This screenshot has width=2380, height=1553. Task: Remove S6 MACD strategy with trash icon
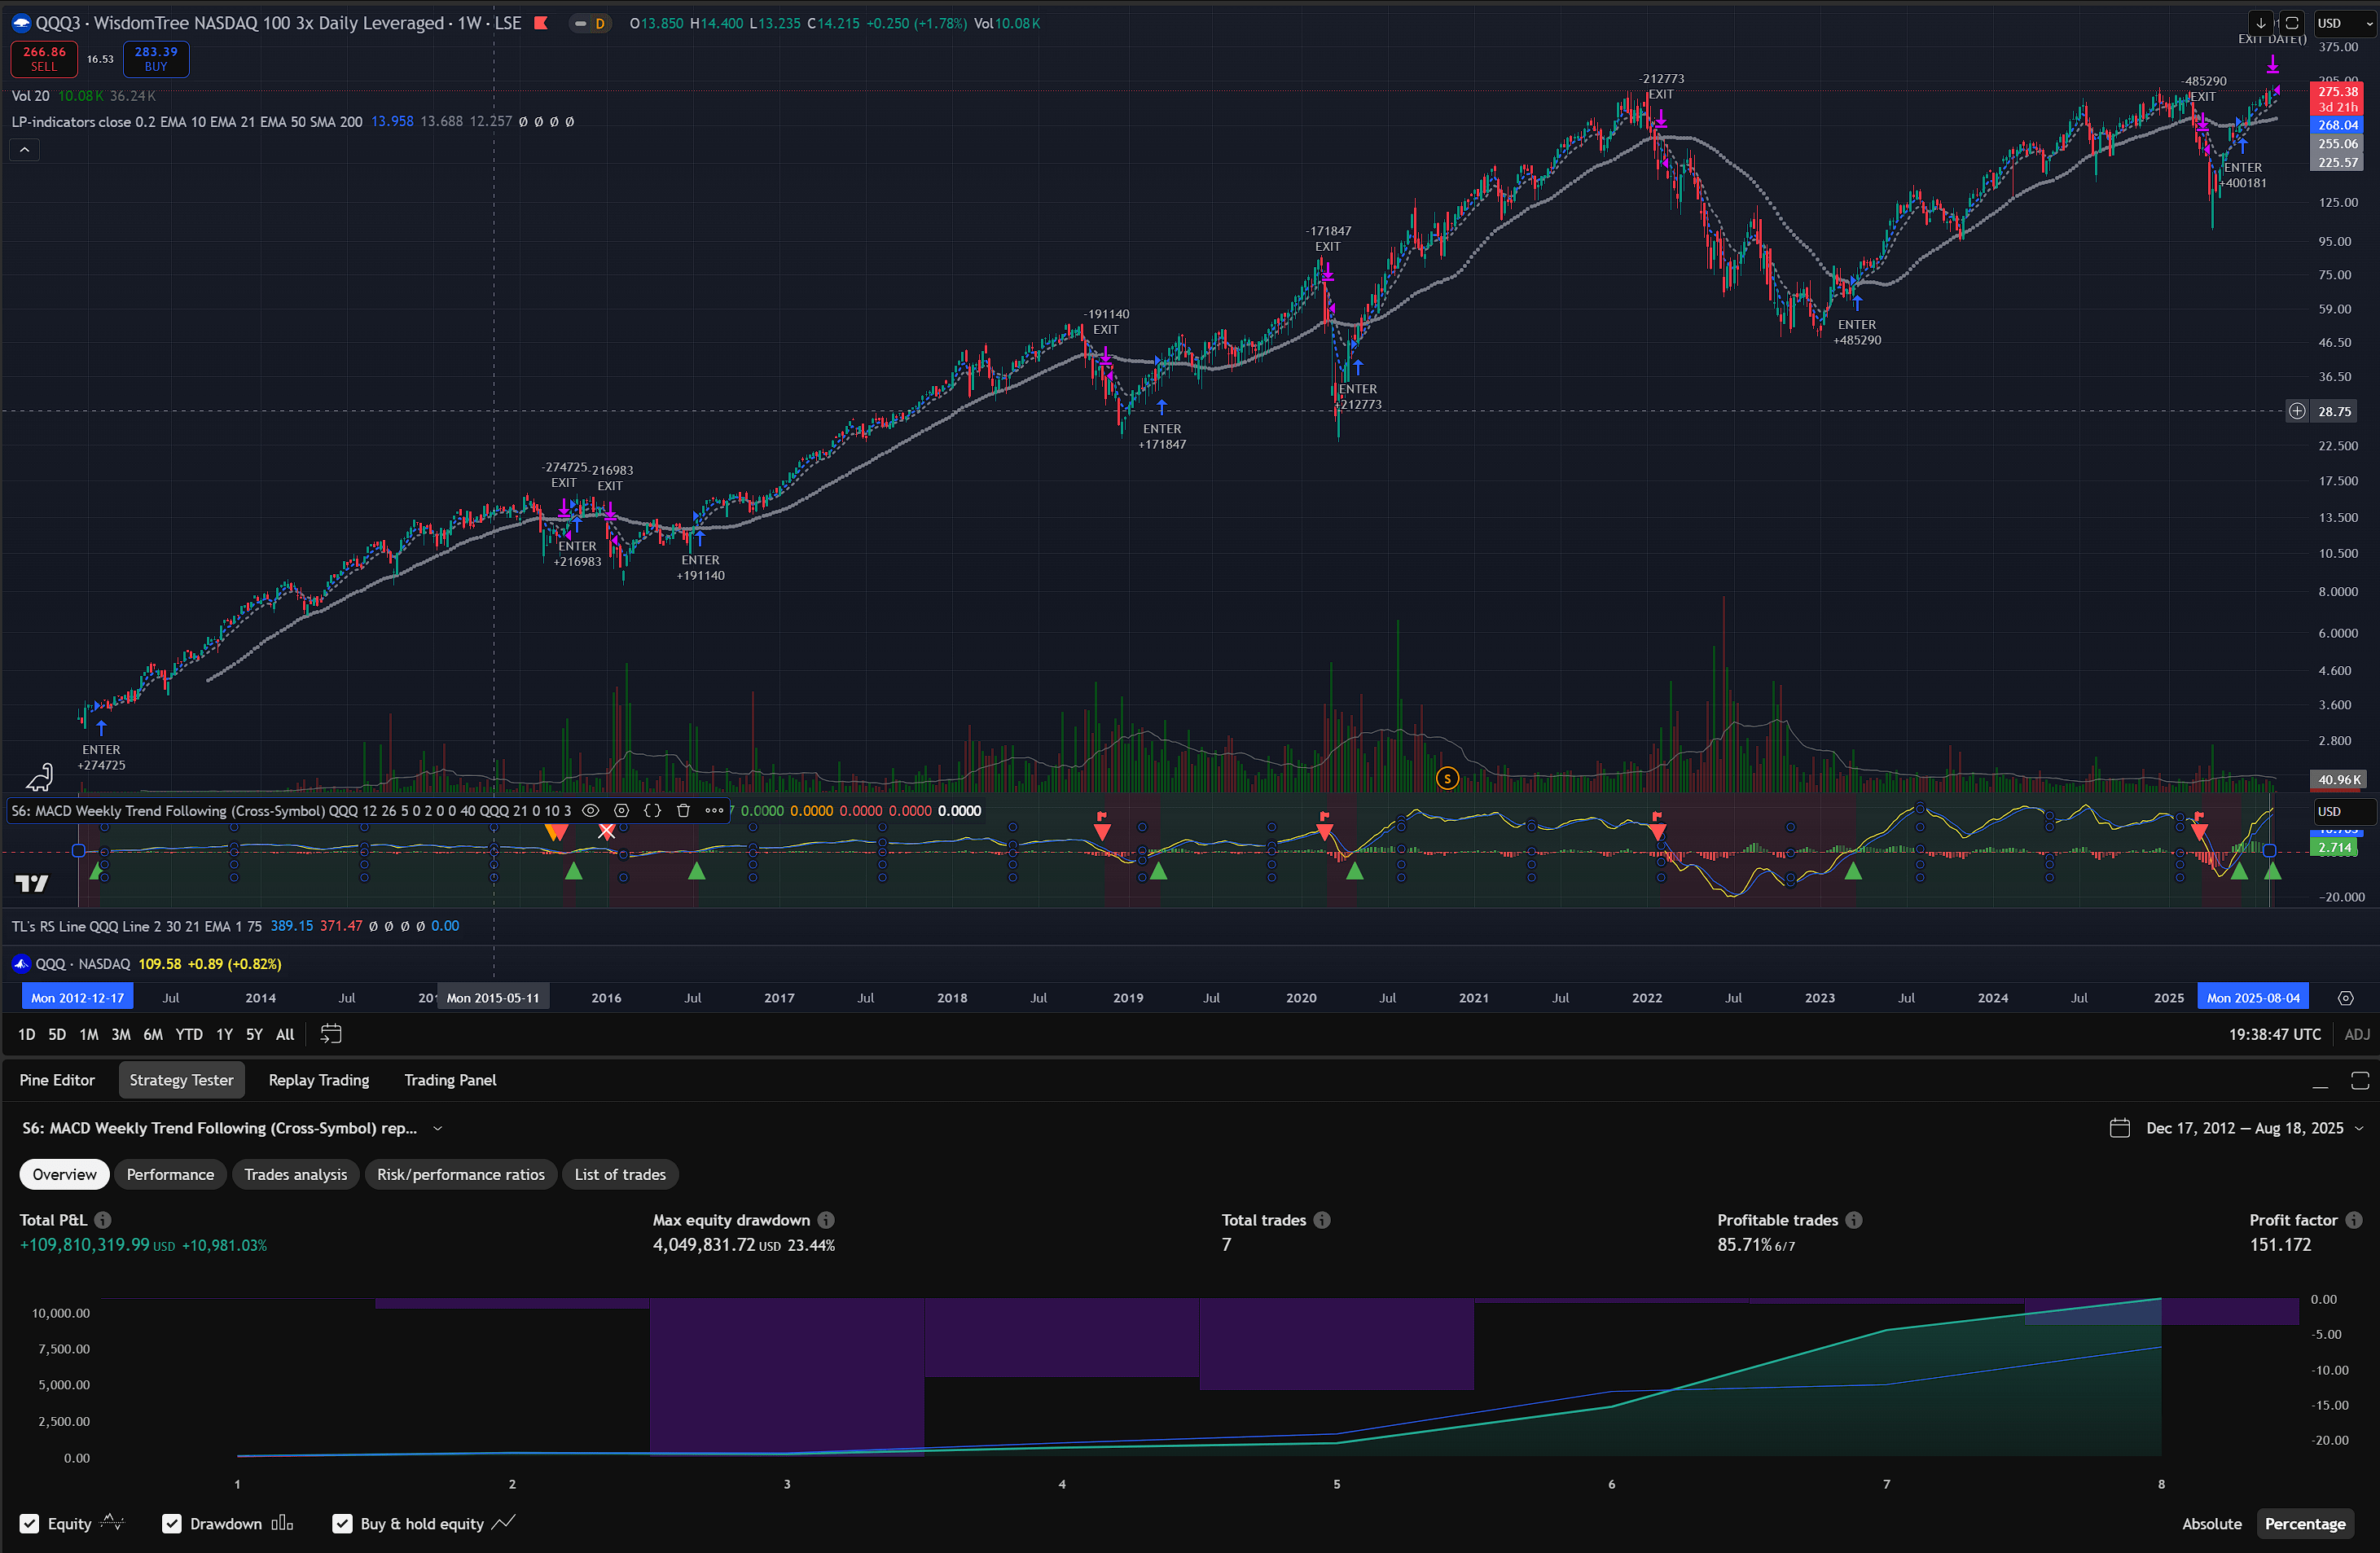point(684,811)
